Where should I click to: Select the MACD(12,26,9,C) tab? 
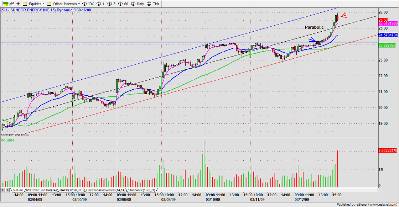point(72,190)
